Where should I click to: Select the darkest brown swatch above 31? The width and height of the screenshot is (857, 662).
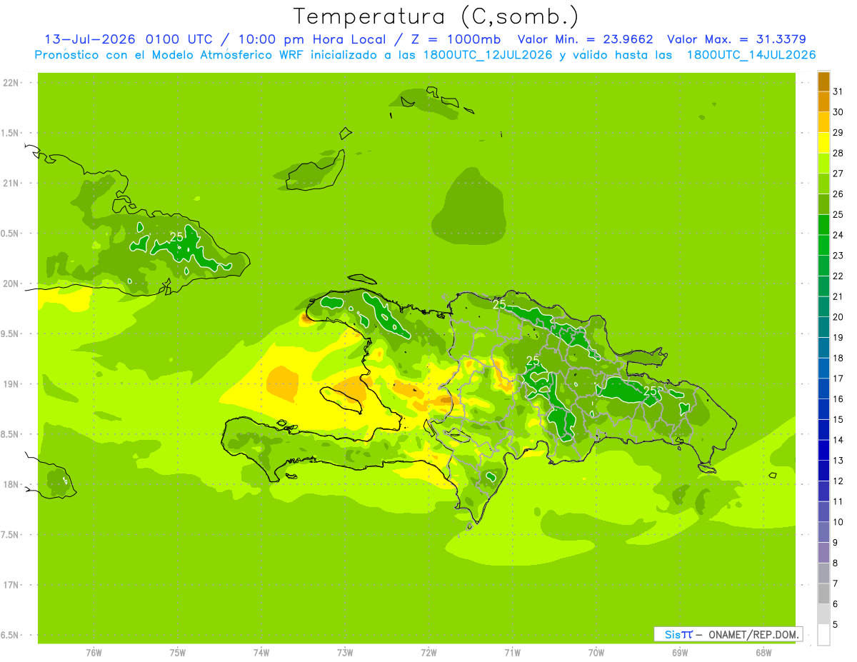(823, 81)
